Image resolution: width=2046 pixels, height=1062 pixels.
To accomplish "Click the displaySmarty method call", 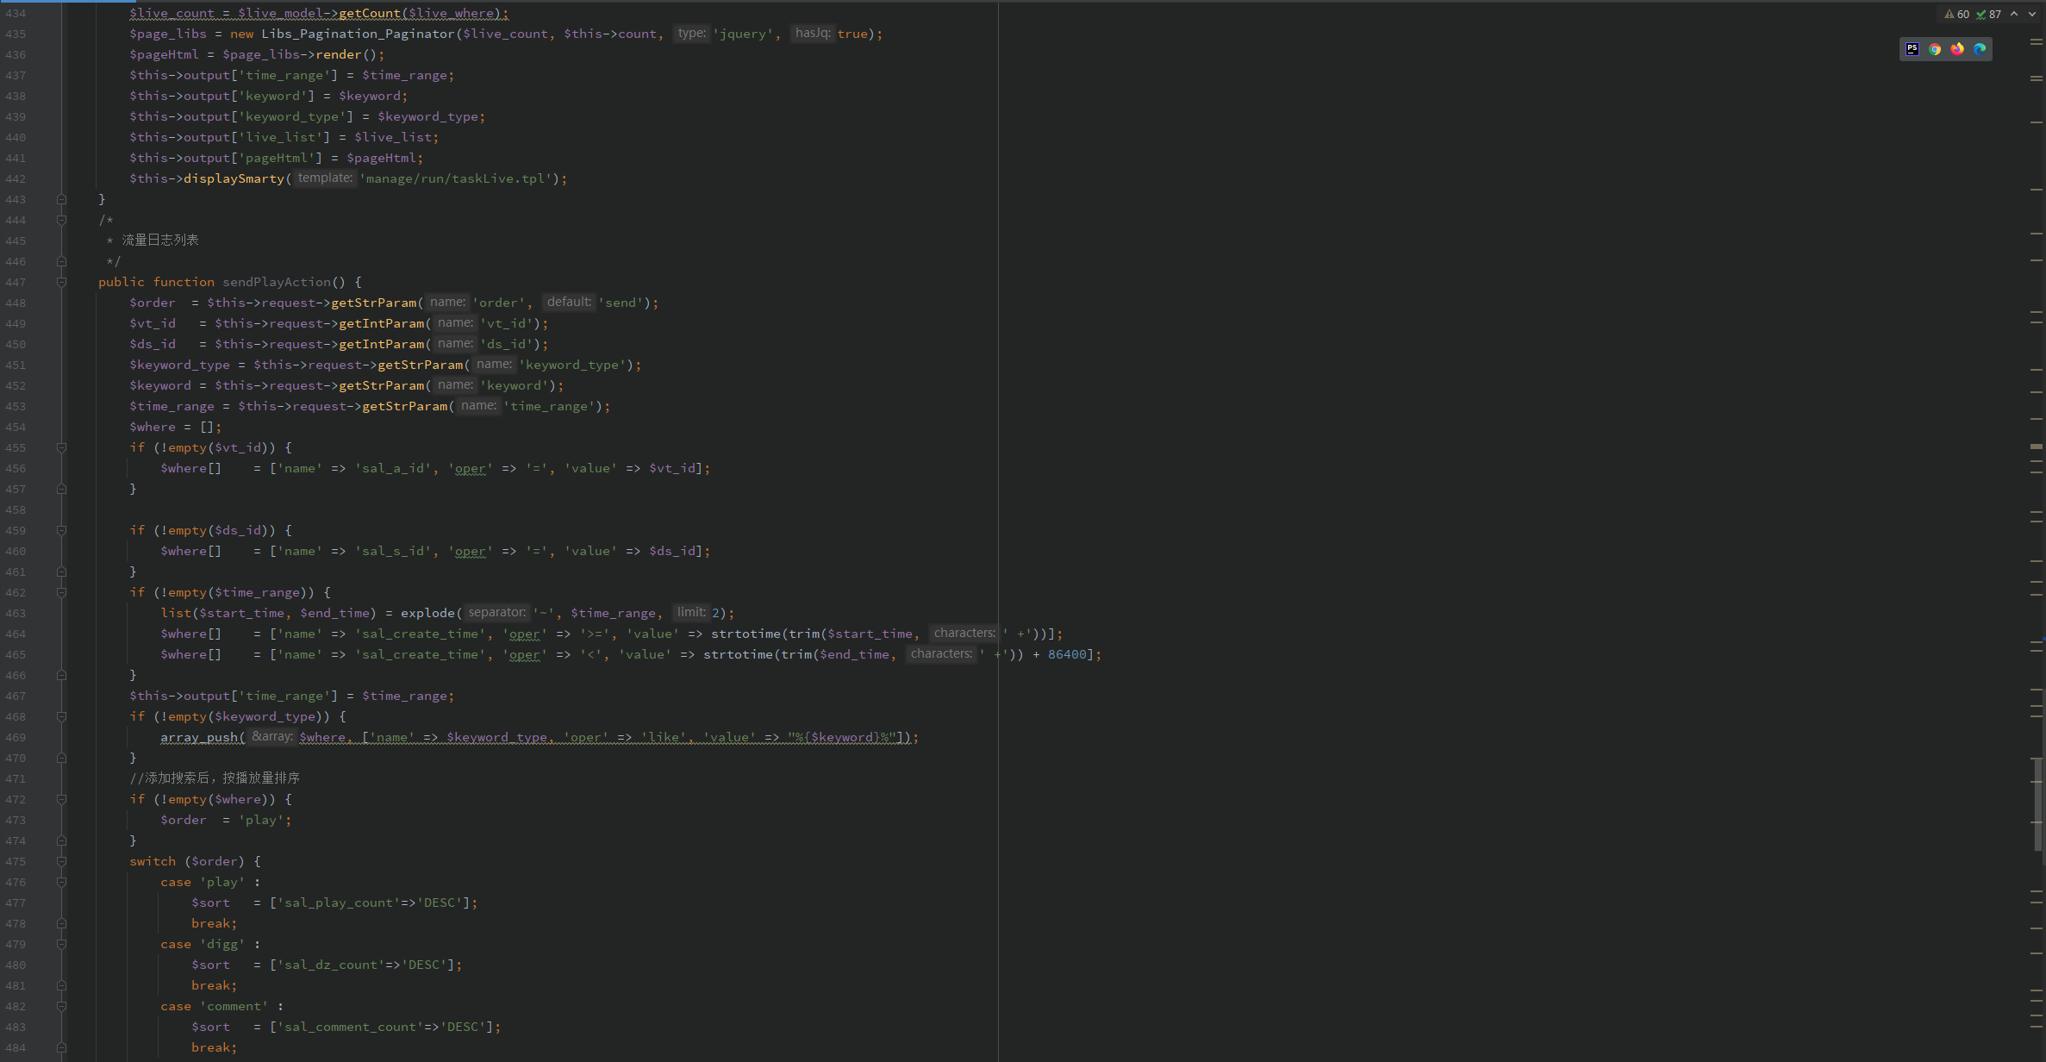I will coord(234,178).
